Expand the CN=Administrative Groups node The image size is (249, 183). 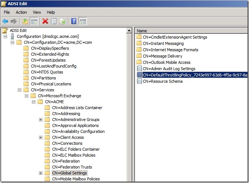click(41, 120)
